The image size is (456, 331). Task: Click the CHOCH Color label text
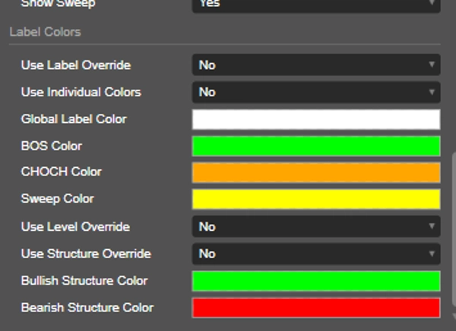(x=62, y=172)
